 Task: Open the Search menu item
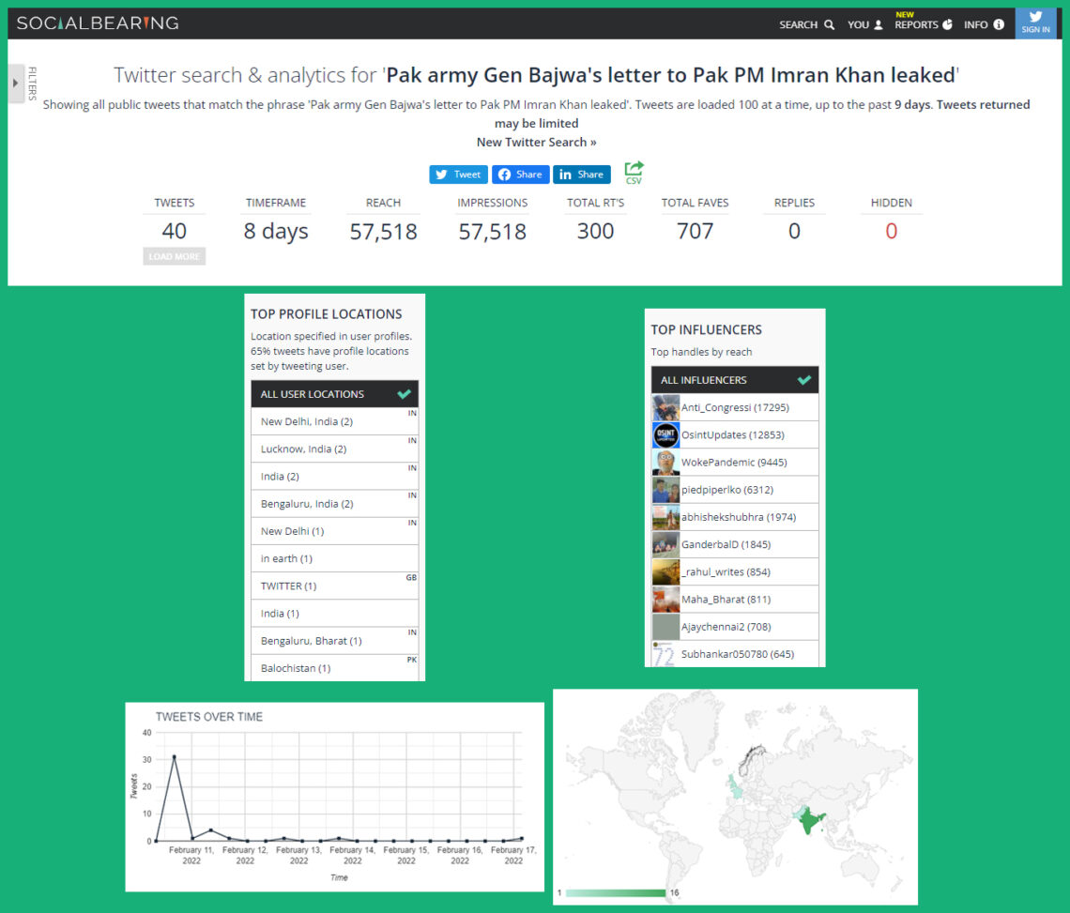[806, 24]
